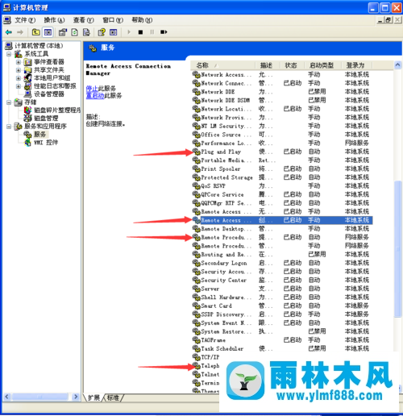The image size is (403, 416).
Task: Click the Print Spooler service icon
Action: click(x=196, y=168)
